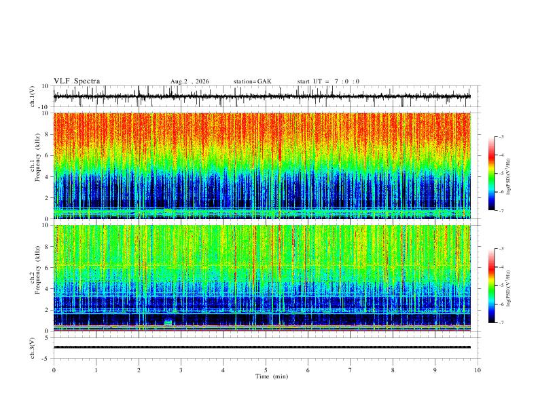Click the 'VLF Spectra' title text

tap(77, 81)
